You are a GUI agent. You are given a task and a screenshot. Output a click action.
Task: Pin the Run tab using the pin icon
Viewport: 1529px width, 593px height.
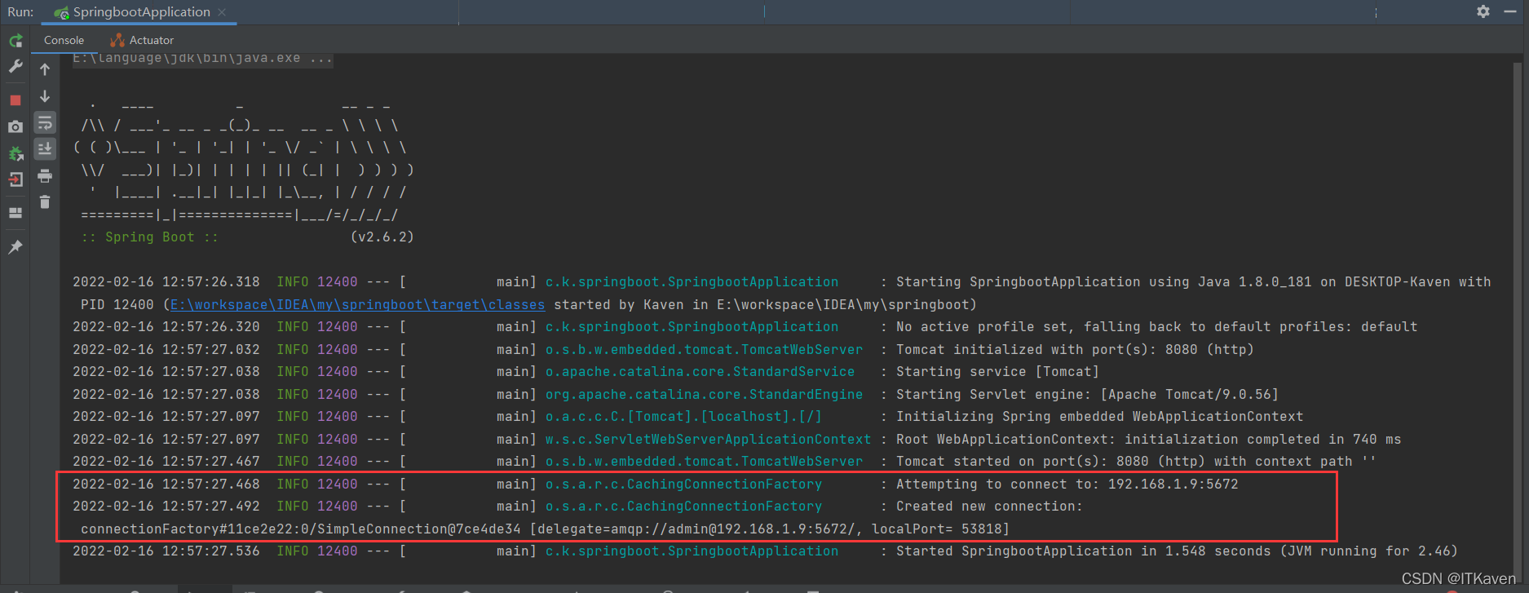click(15, 246)
